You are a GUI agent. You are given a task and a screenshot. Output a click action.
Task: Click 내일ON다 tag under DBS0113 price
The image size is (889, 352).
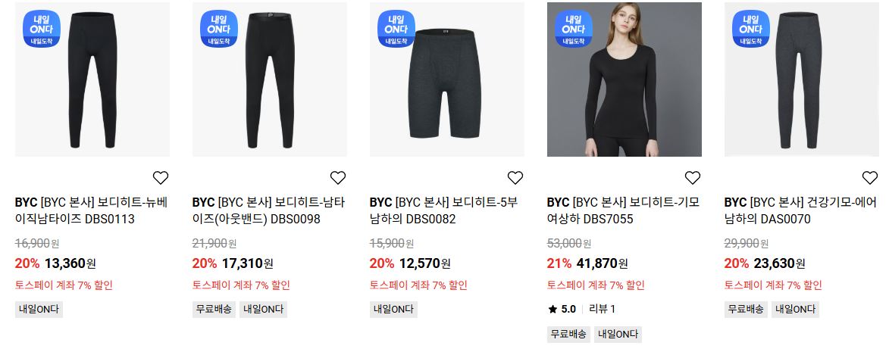point(39,310)
